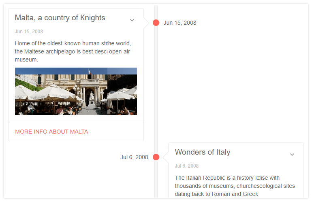Click the Malta card's callout arrow pointer
This screenshot has width=312, height=202.
(146, 23)
